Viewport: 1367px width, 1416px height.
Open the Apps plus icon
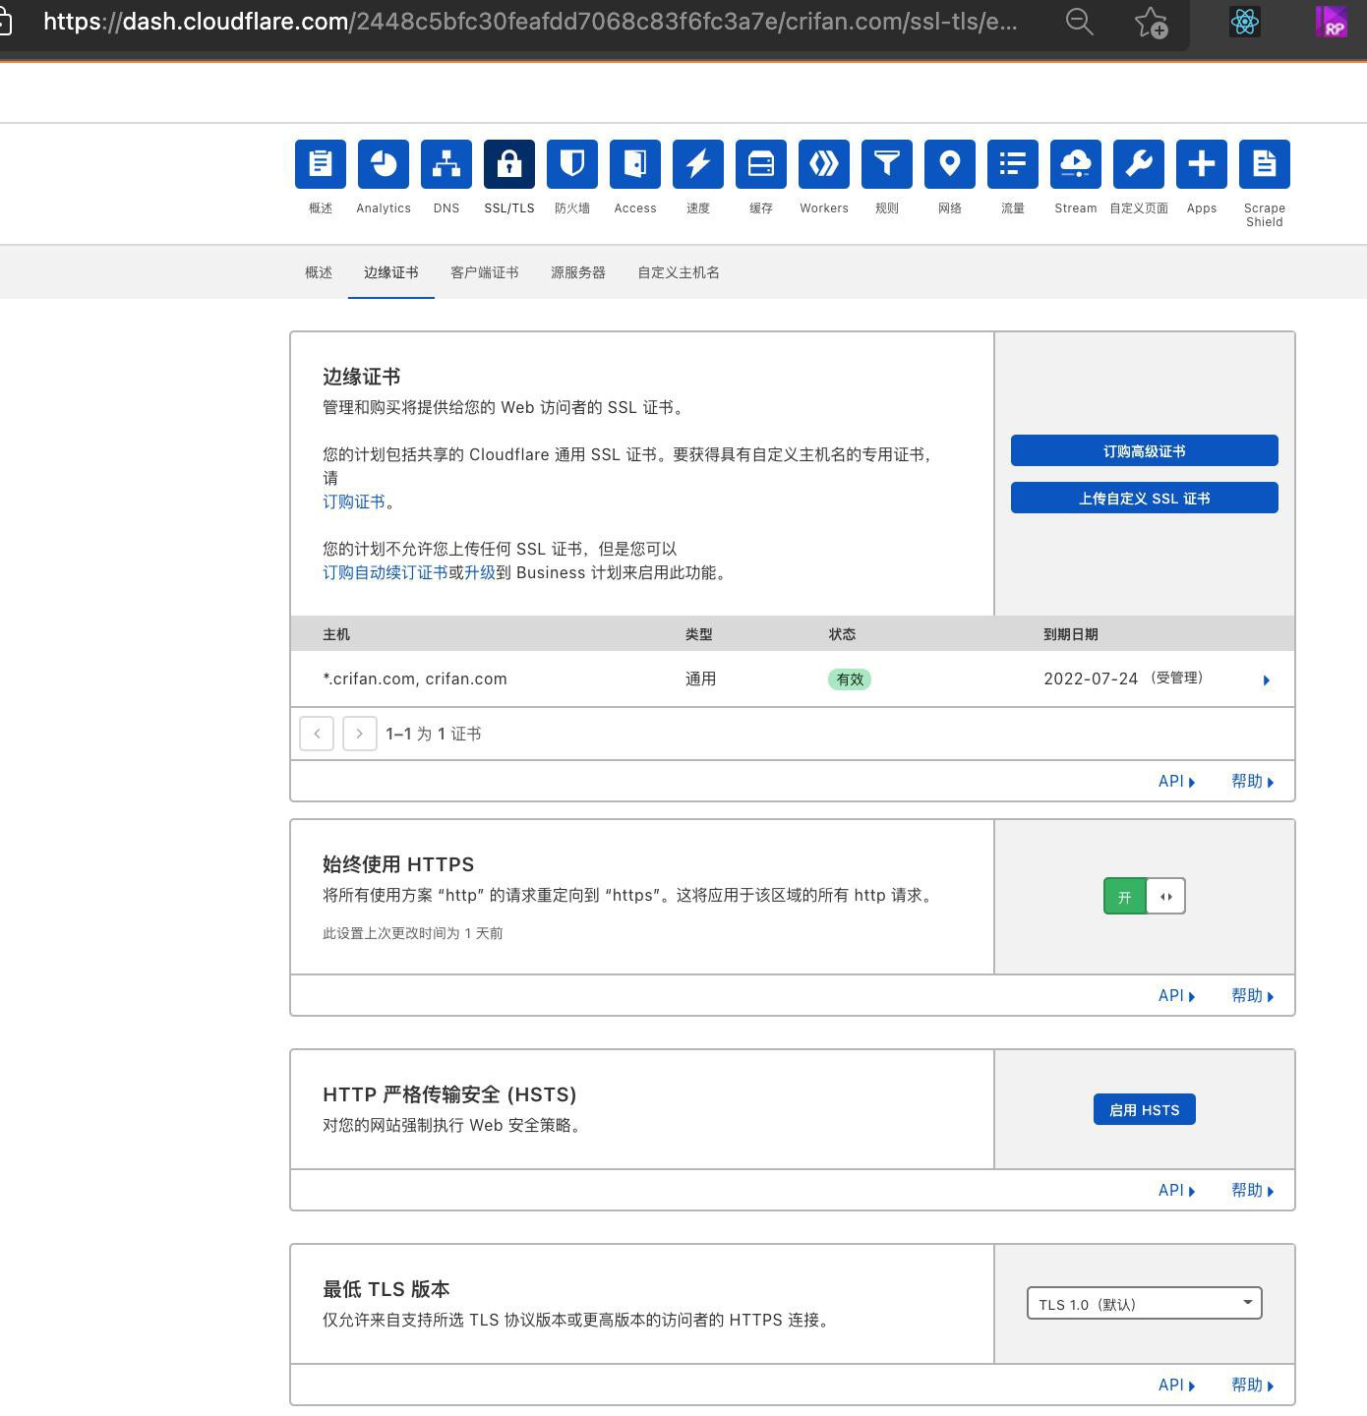pyautogui.click(x=1202, y=163)
